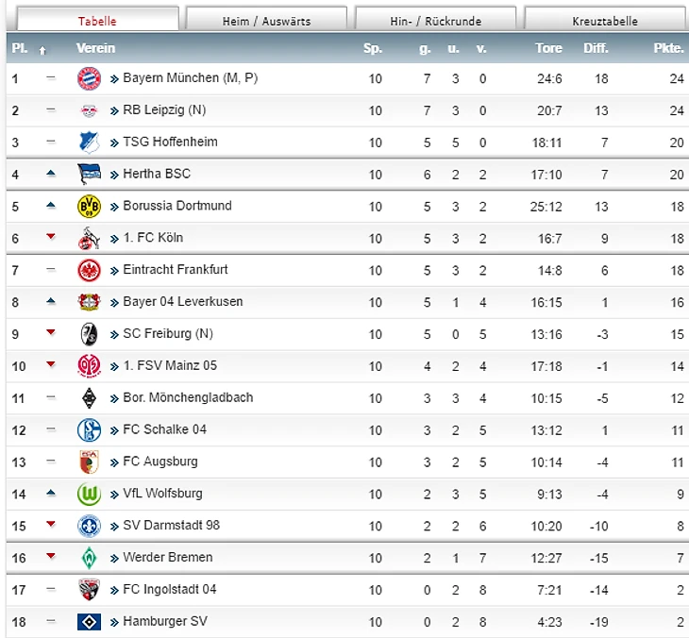Open the Kreuztabelle tab
The image size is (689, 638).
[605, 20]
